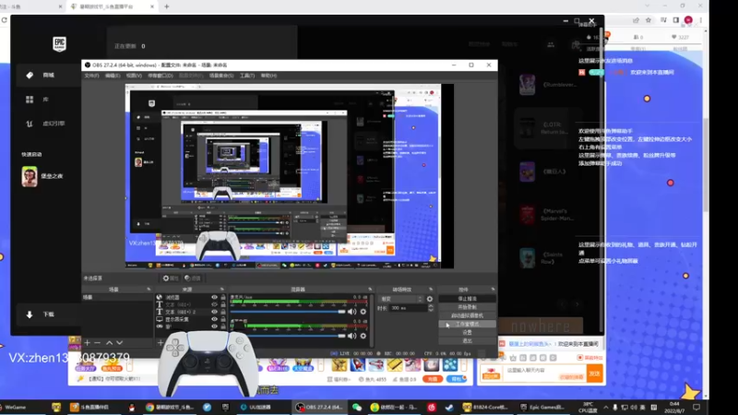Screen dimensions: 738x415
Task: Open scene transition type dropdown
Action: click(x=401, y=299)
